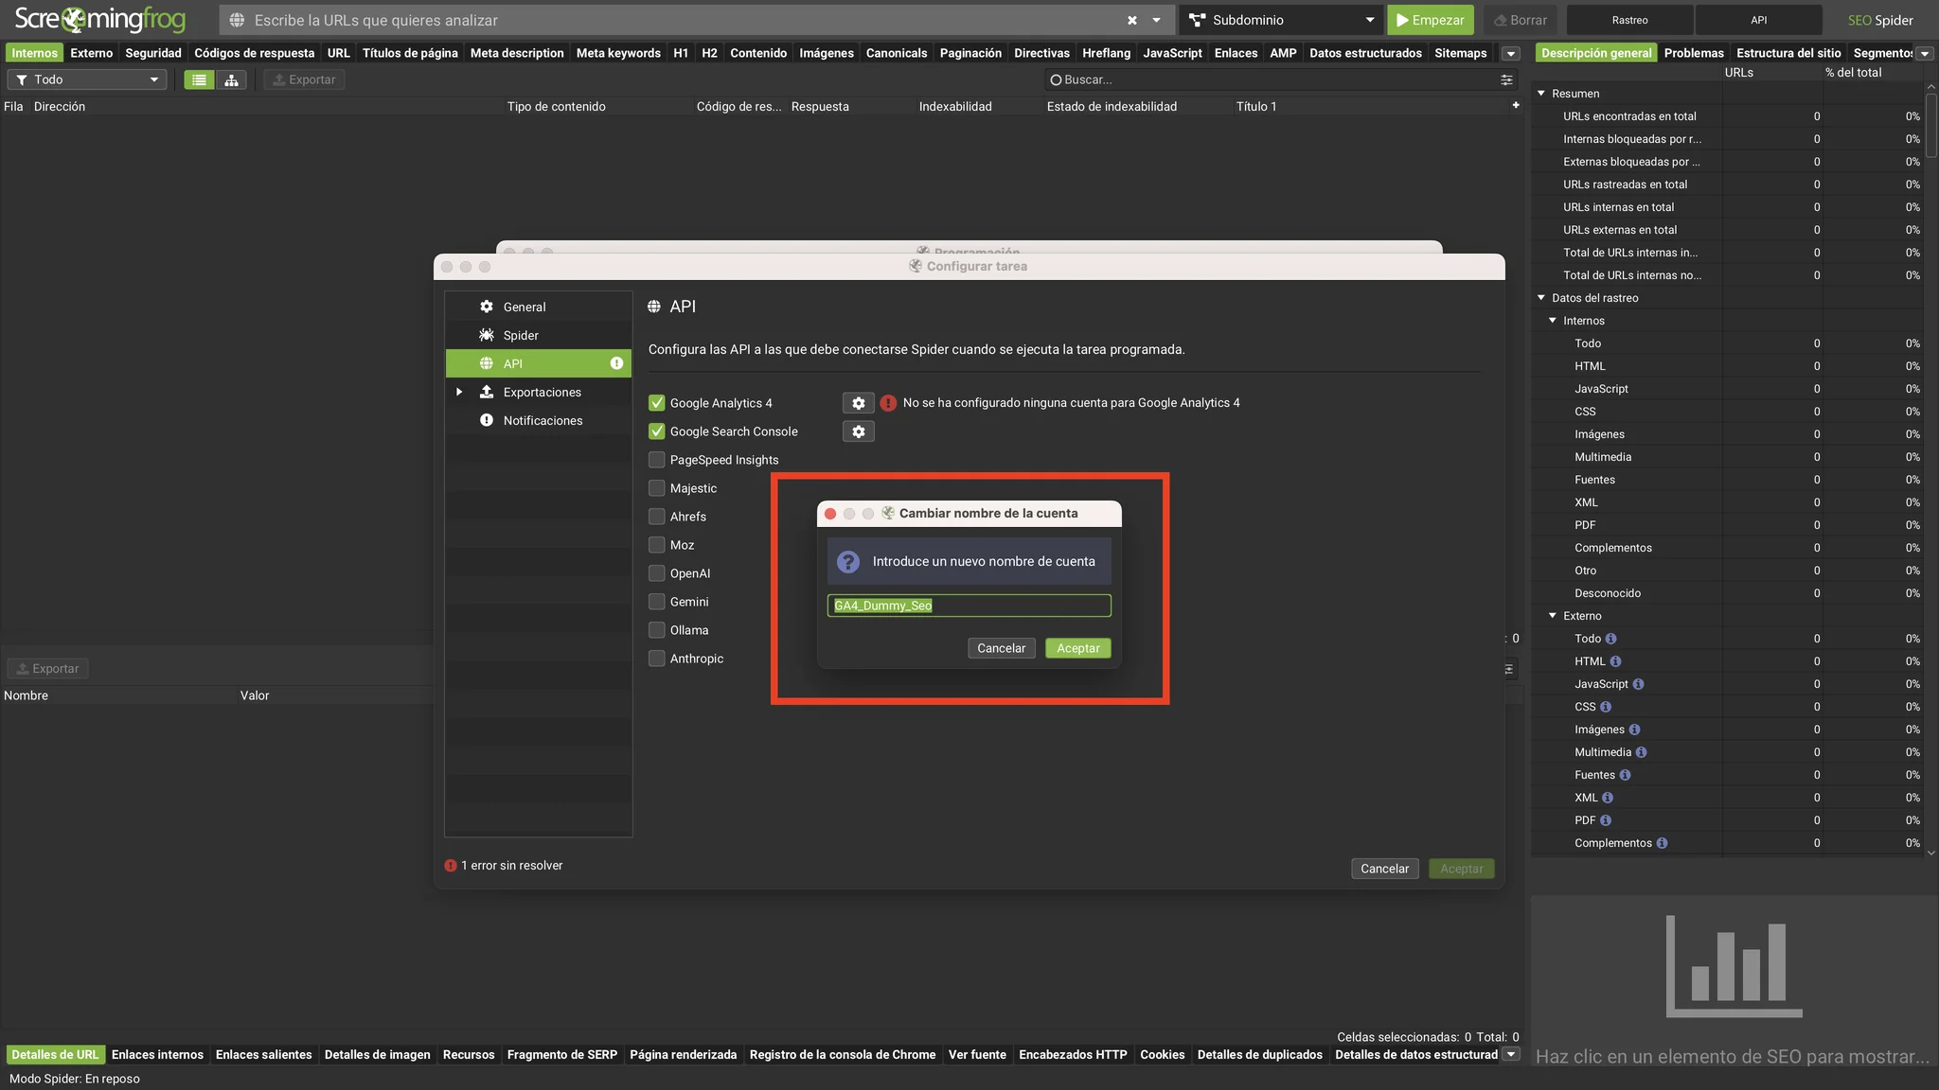Click the globe icon in the URL bar
This screenshot has height=1090, width=1939.
237,20
